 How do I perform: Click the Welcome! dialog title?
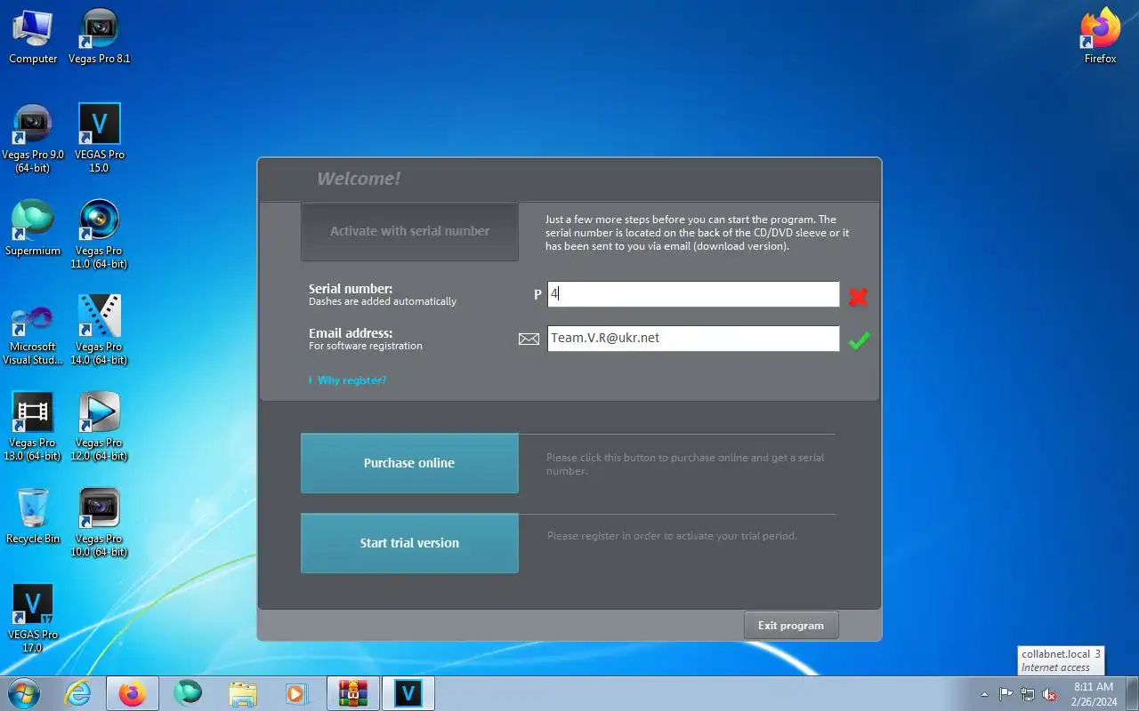click(359, 179)
